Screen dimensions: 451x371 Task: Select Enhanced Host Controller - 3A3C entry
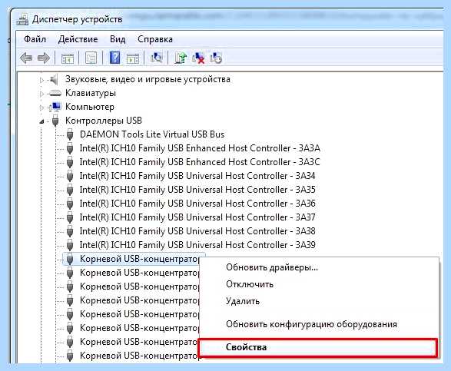pyautogui.click(x=200, y=162)
